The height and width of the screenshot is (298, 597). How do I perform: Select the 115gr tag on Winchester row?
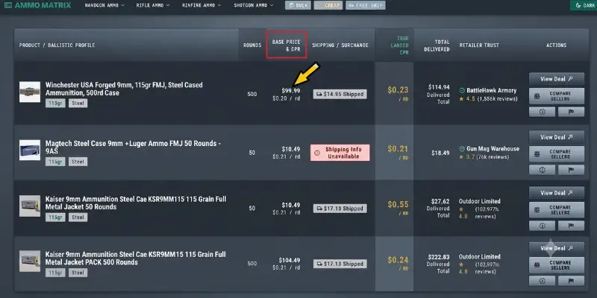[55, 103]
